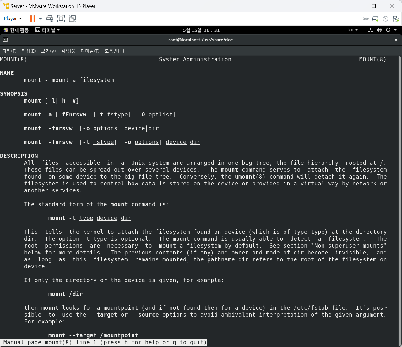Click the NAME section heading
Image resolution: width=402 pixels, height=347 pixels.
7,73
